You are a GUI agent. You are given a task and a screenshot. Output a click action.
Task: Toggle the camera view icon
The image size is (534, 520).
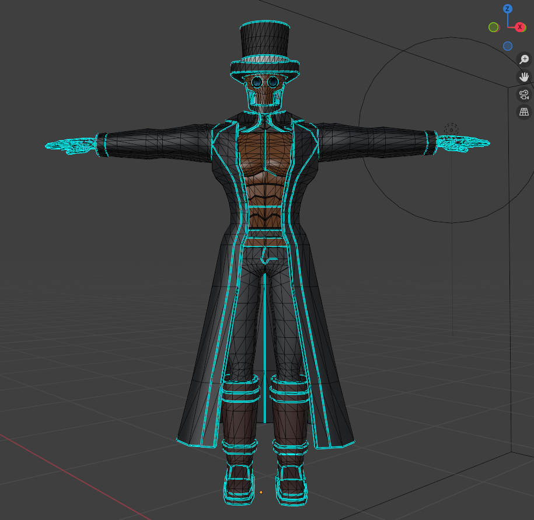pyautogui.click(x=524, y=94)
